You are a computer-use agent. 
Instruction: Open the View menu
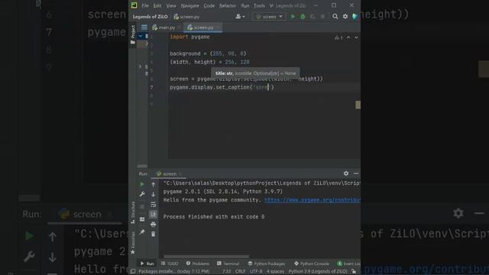tap(171, 5)
